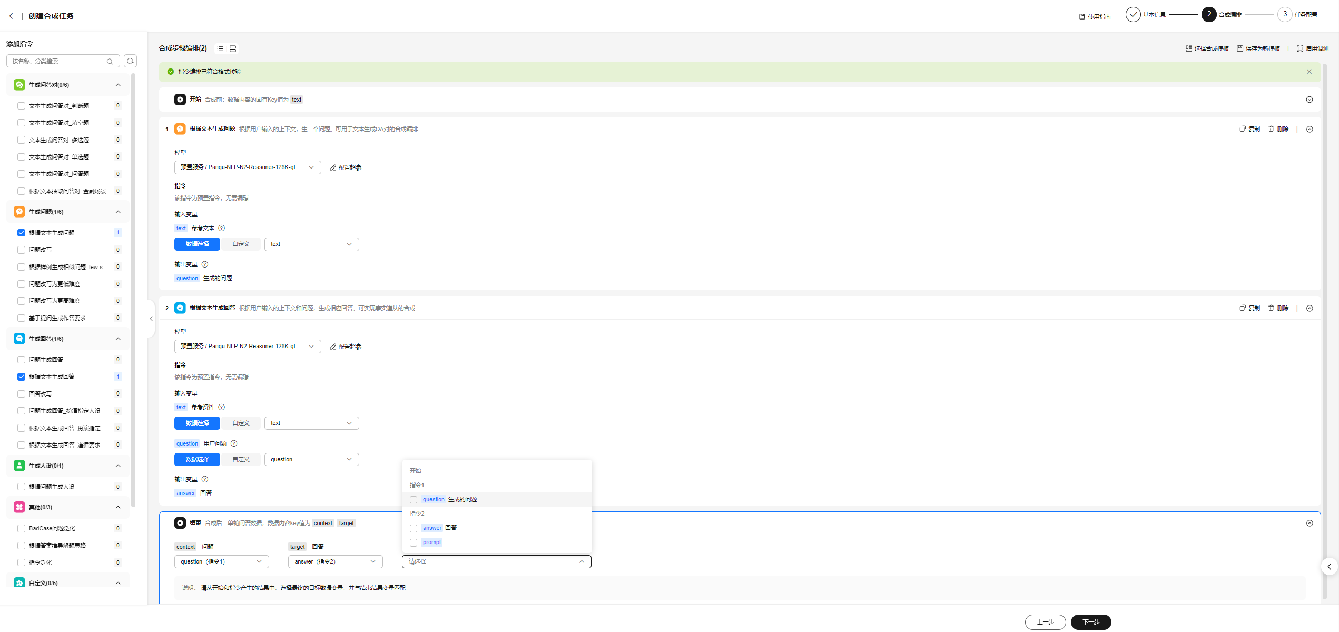Collapse the 生成问答对 category in the sidebar
Screen dimensions: 1339x632
click(x=118, y=85)
